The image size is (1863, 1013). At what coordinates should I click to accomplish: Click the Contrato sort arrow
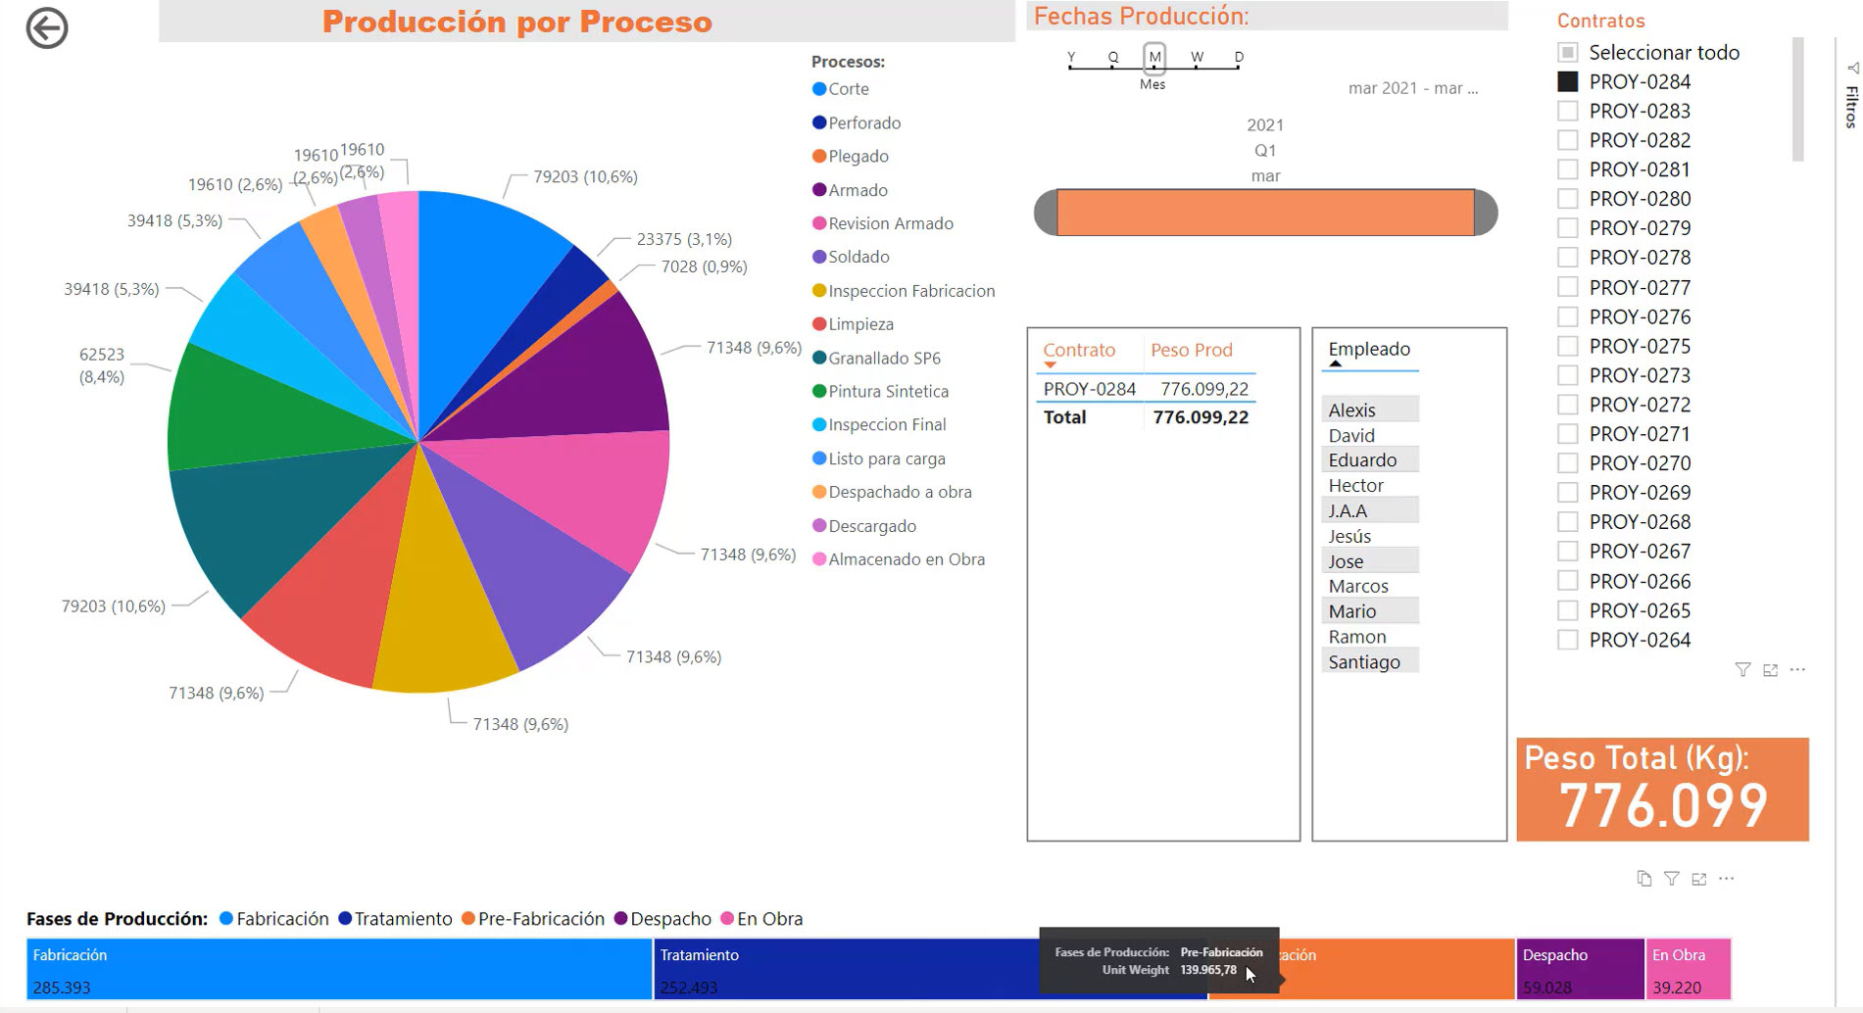(x=1048, y=364)
